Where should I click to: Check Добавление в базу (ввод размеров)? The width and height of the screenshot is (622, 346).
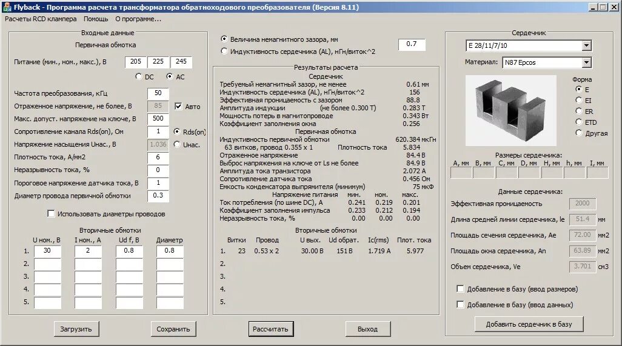(x=460, y=289)
